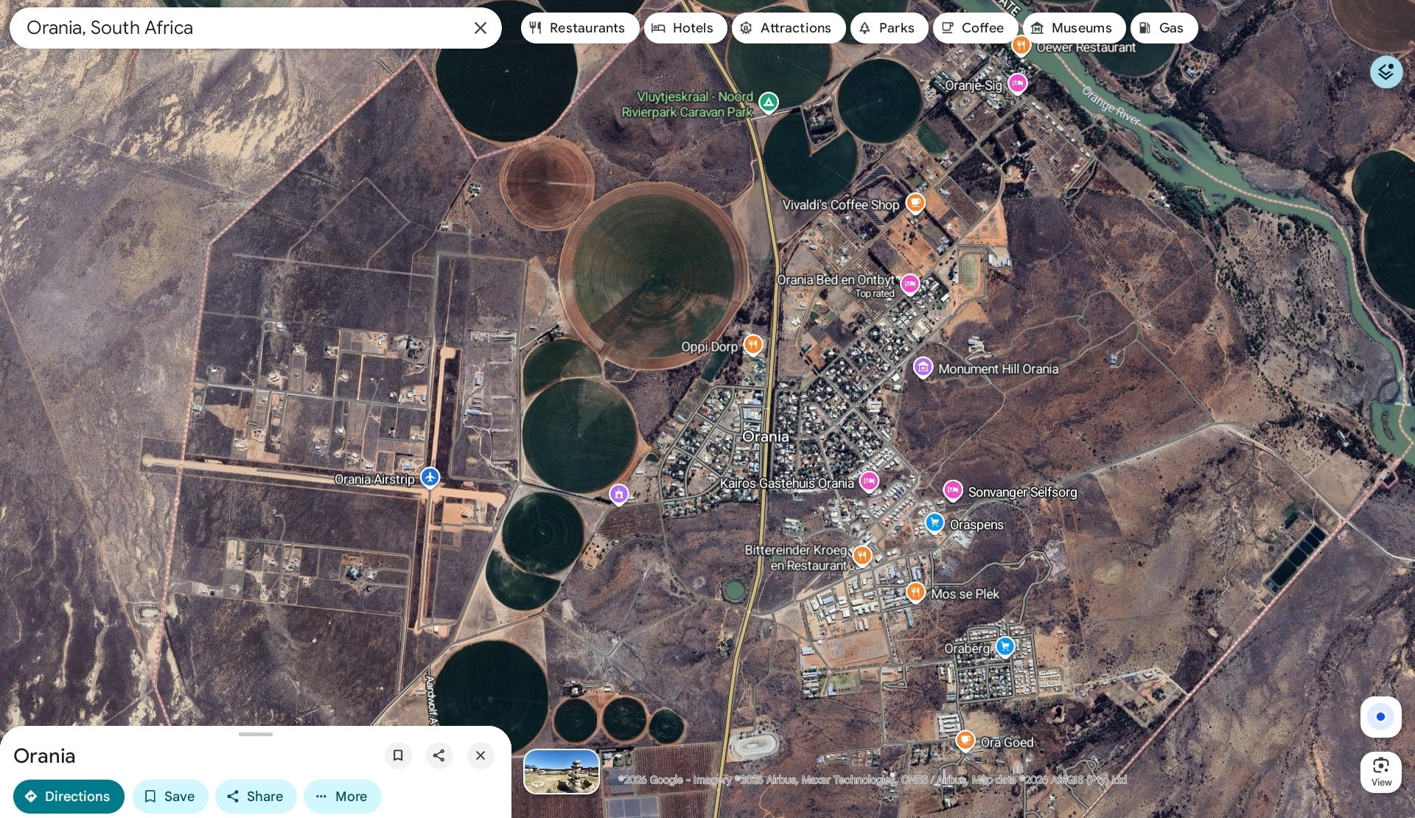Open the Share icon in panel header

click(439, 755)
